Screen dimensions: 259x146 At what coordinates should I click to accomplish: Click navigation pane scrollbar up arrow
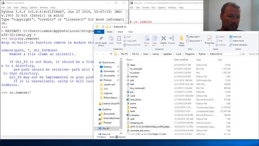pos(121,59)
